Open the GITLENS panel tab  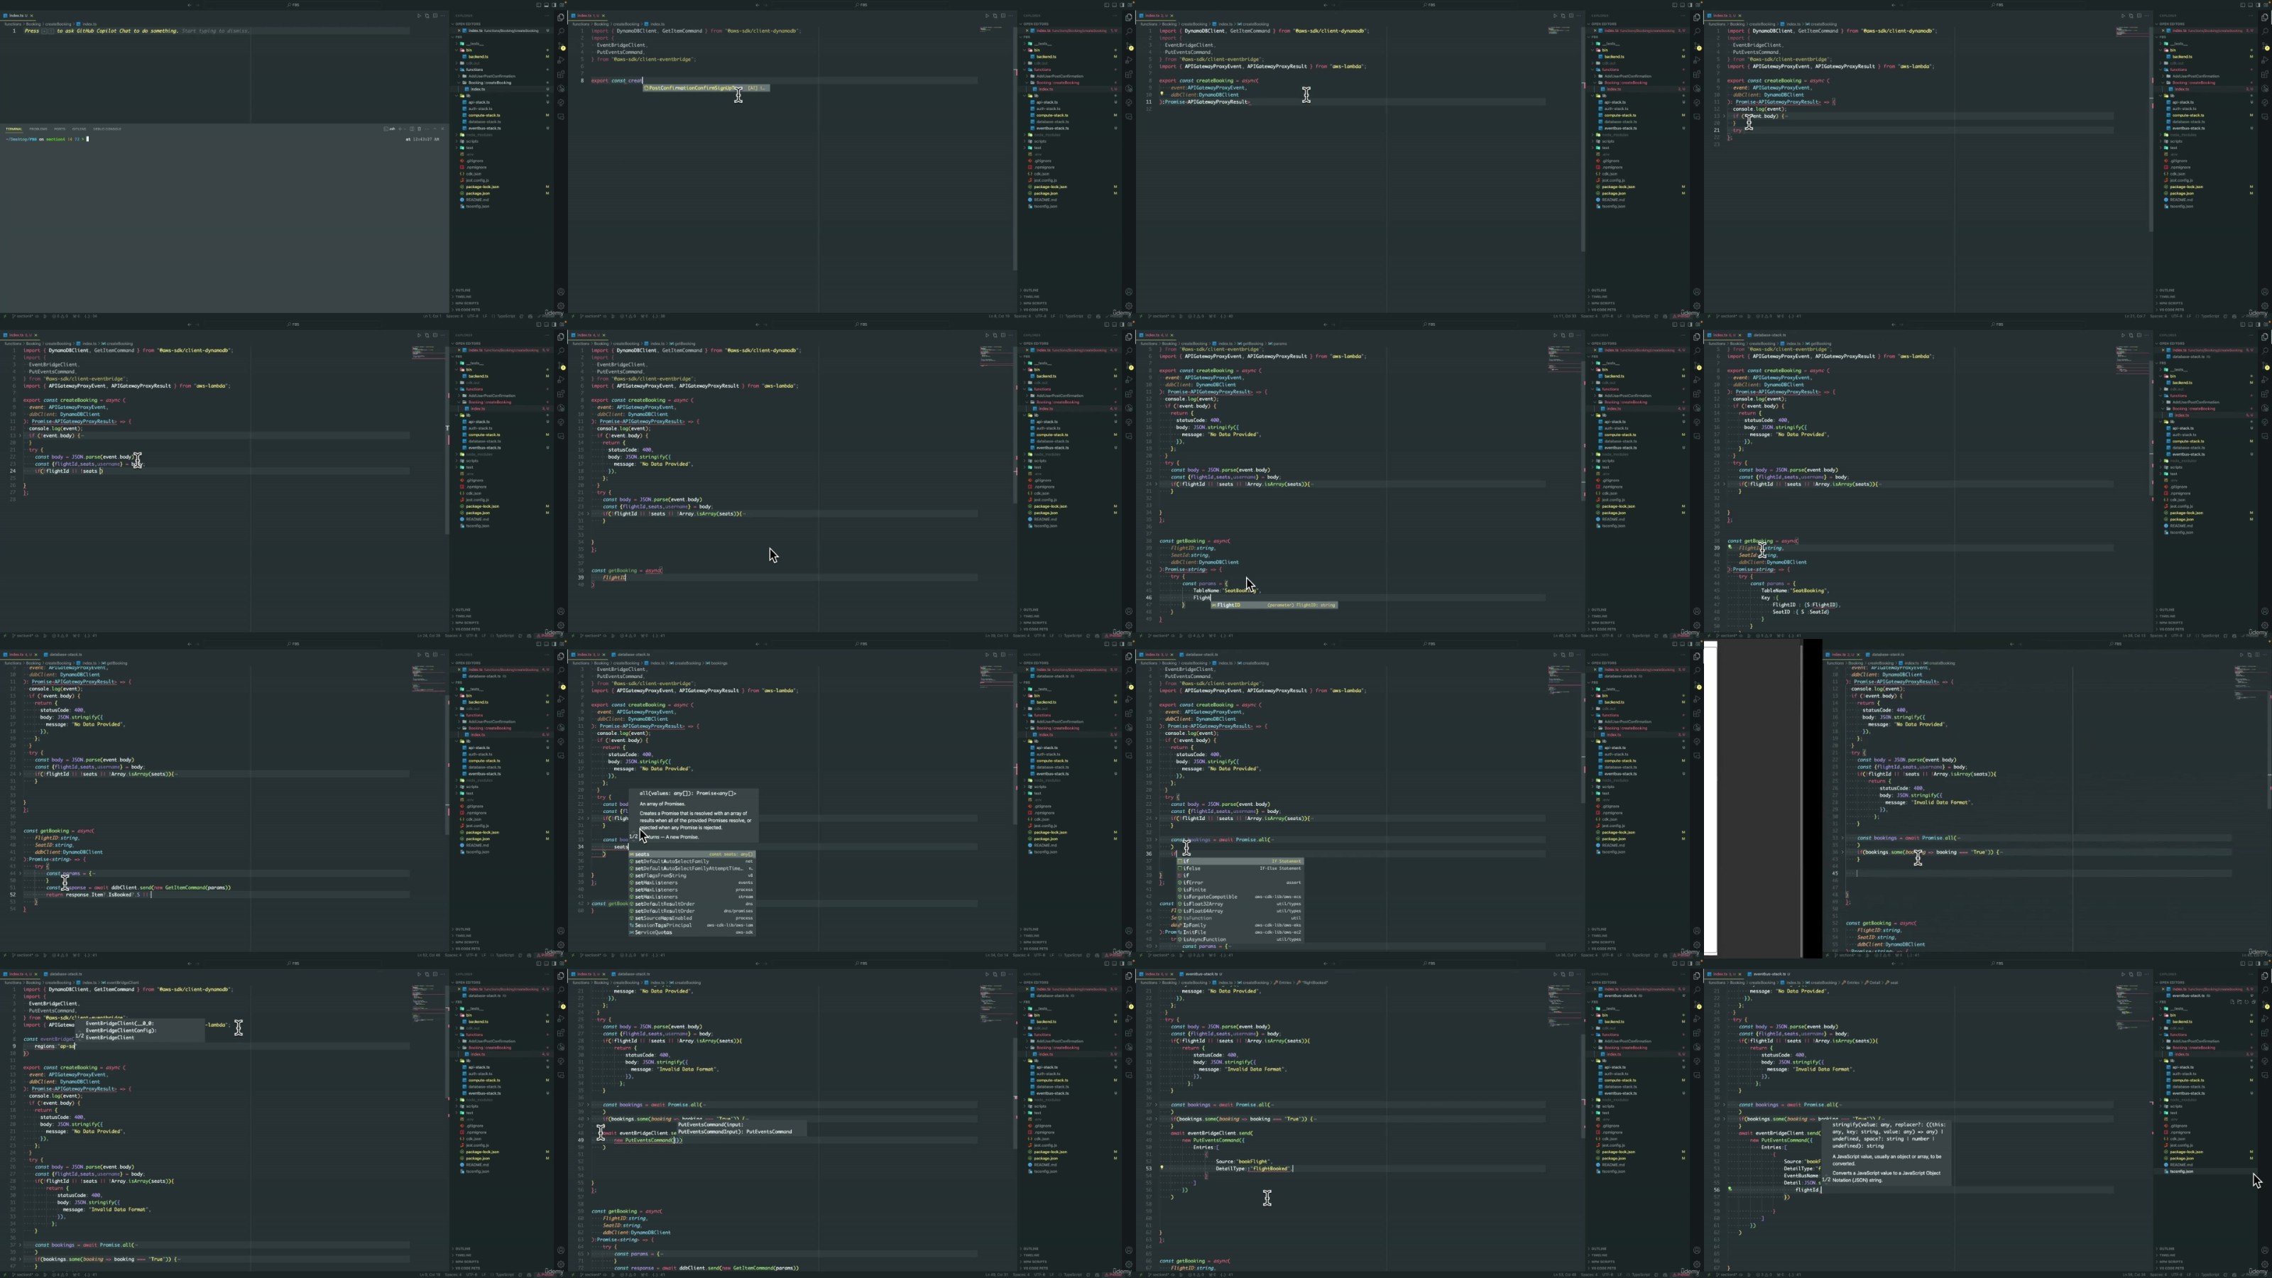click(x=80, y=130)
